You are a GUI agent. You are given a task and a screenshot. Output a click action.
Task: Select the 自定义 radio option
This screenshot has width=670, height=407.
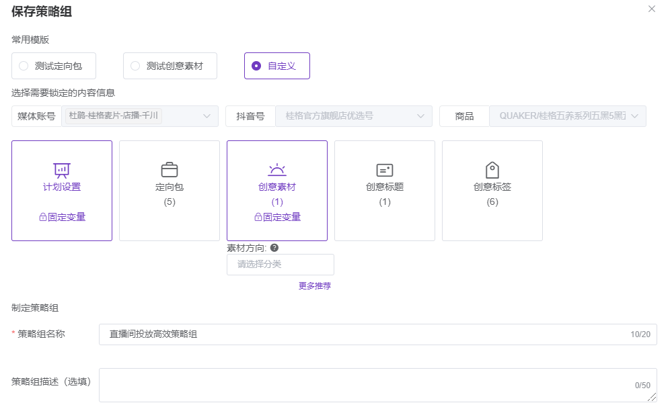pyautogui.click(x=277, y=66)
